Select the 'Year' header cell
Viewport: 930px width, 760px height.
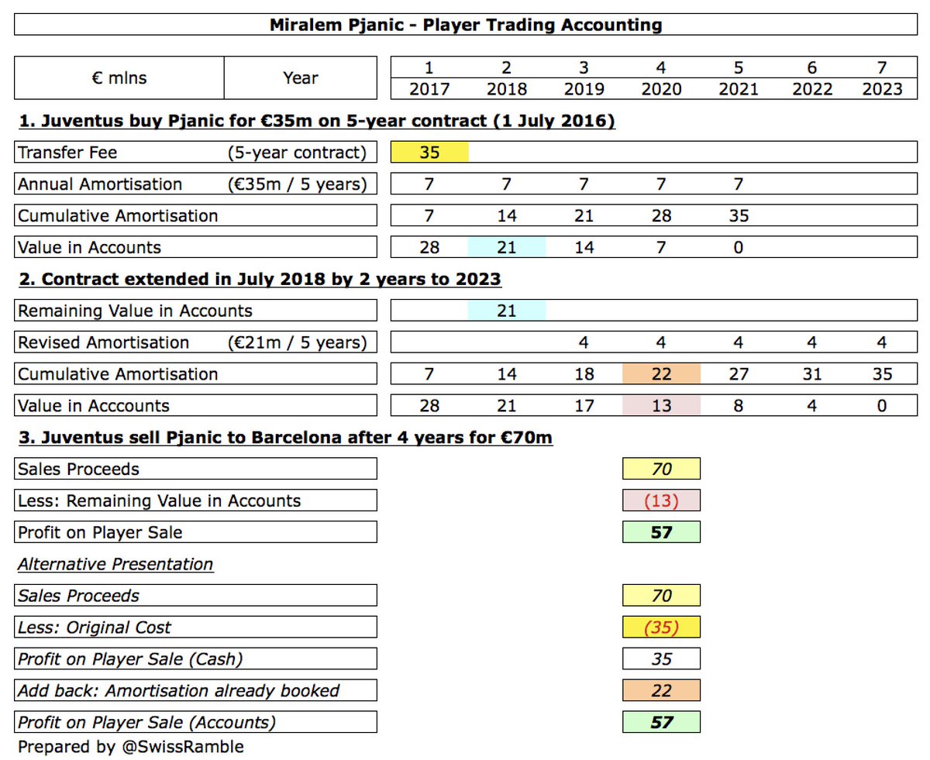coord(301,77)
